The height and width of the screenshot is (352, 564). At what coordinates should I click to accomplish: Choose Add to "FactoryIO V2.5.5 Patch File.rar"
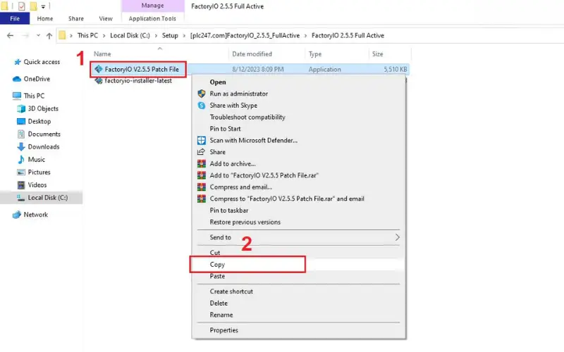pos(264,175)
